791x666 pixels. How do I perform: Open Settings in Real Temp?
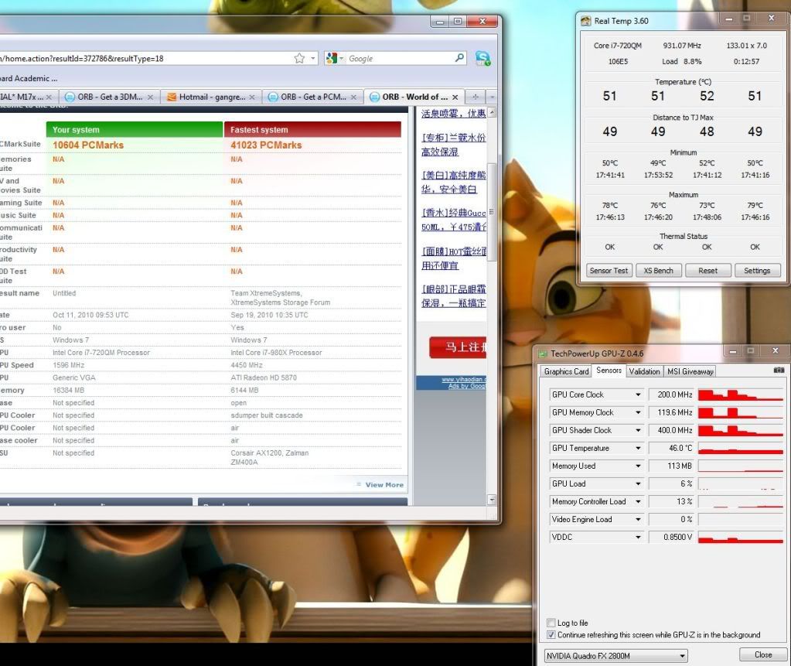click(x=757, y=271)
